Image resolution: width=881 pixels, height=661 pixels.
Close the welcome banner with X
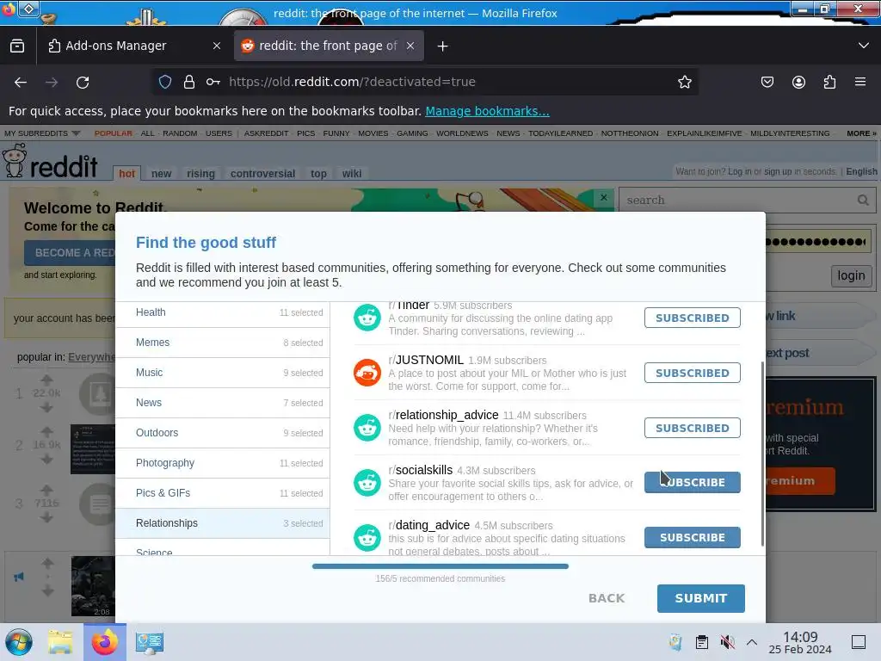(x=603, y=198)
